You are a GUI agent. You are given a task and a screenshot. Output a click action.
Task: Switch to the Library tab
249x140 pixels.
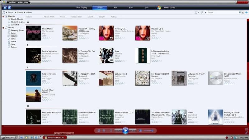tap(100, 7)
